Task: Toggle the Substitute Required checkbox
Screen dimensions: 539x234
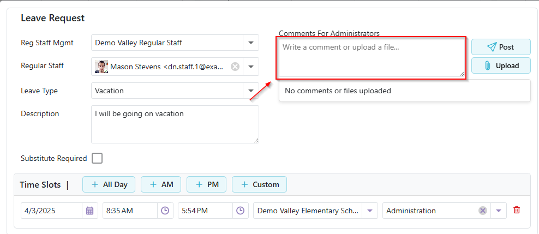Action: 97,158
